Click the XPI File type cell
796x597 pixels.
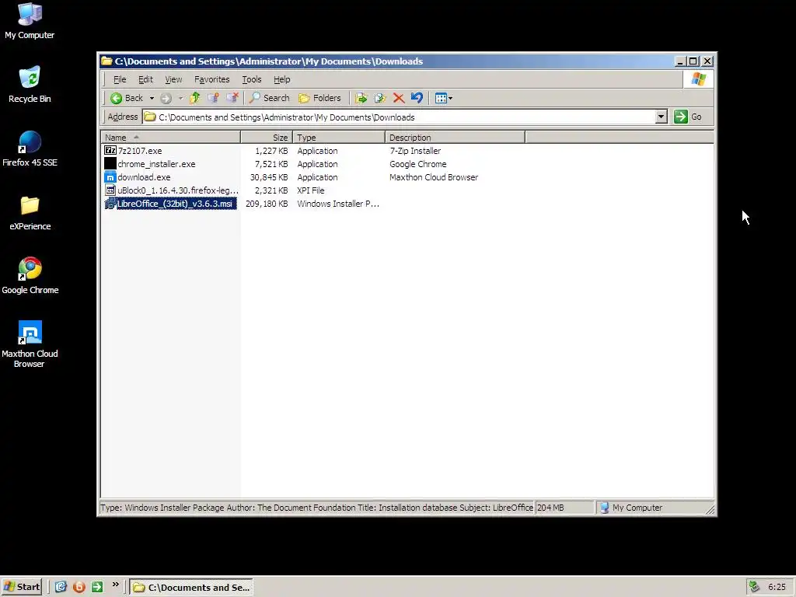point(311,190)
